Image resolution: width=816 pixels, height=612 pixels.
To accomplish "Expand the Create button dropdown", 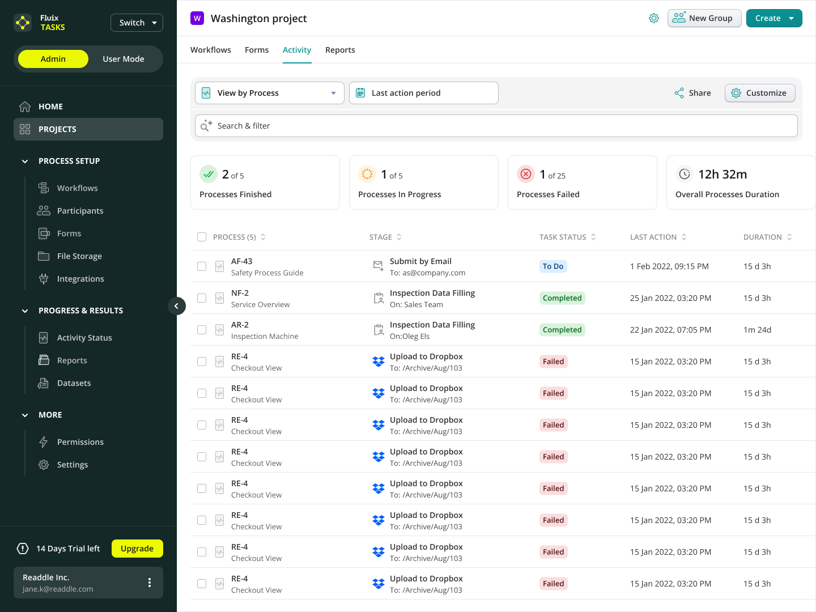I will click(792, 18).
